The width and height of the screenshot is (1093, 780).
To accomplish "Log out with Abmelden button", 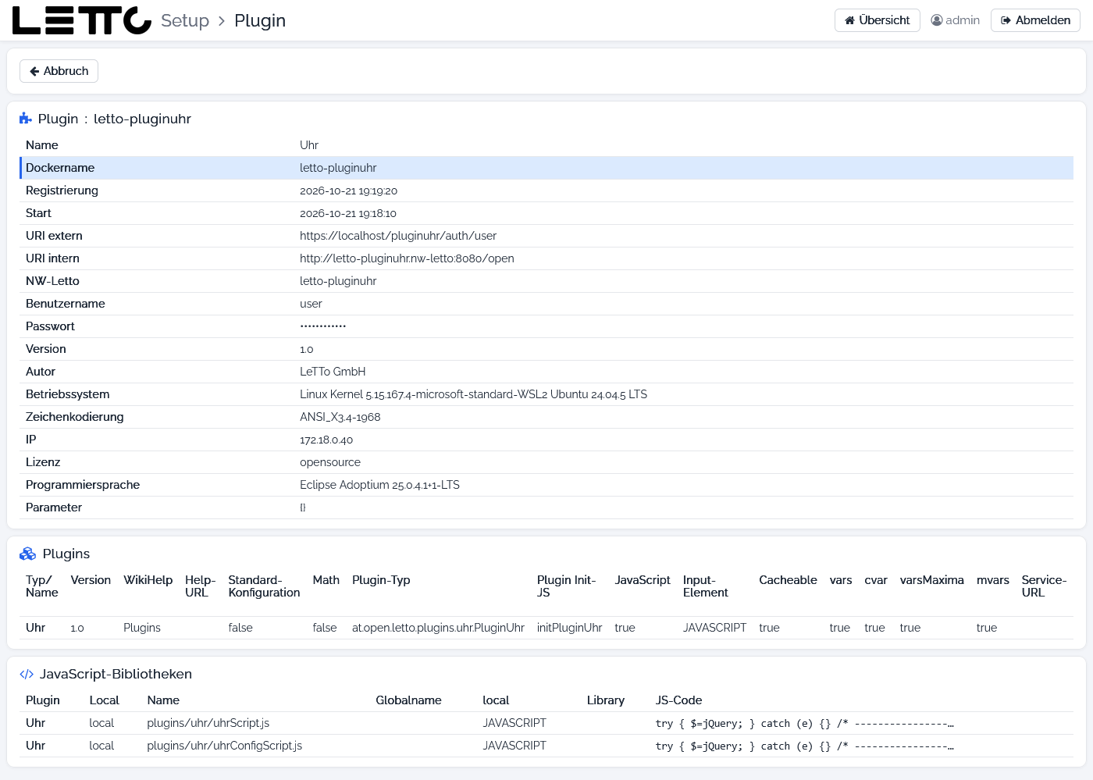I will [x=1035, y=20].
